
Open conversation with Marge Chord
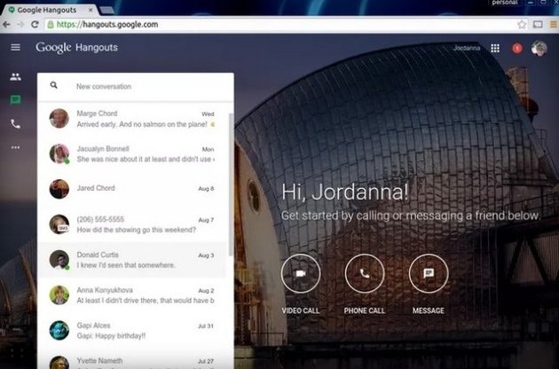[132, 119]
